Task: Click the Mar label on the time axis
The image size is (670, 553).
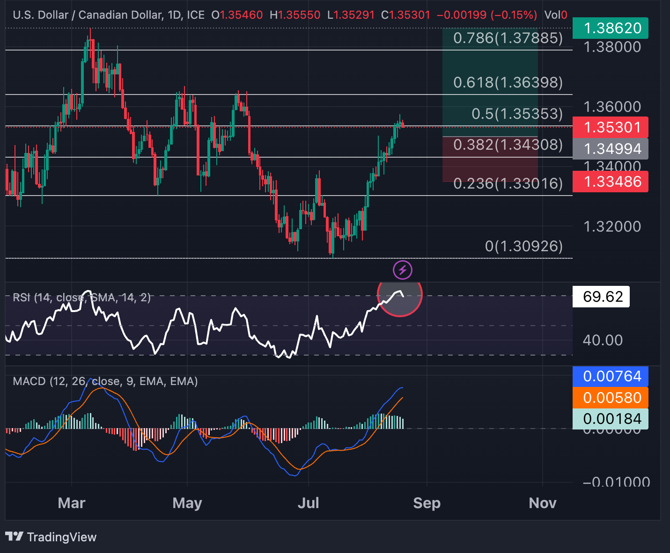Action: click(x=71, y=503)
